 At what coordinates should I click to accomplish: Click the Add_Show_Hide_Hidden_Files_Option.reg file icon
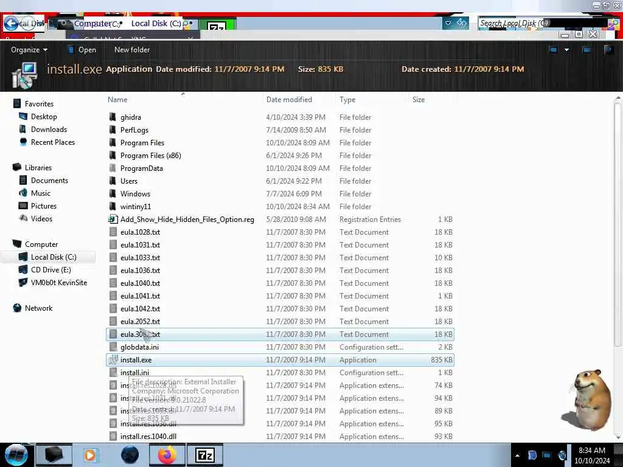[x=113, y=219]
